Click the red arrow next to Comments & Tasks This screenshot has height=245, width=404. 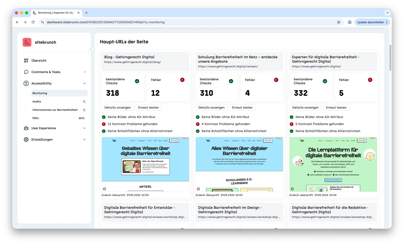coord(85,72)
